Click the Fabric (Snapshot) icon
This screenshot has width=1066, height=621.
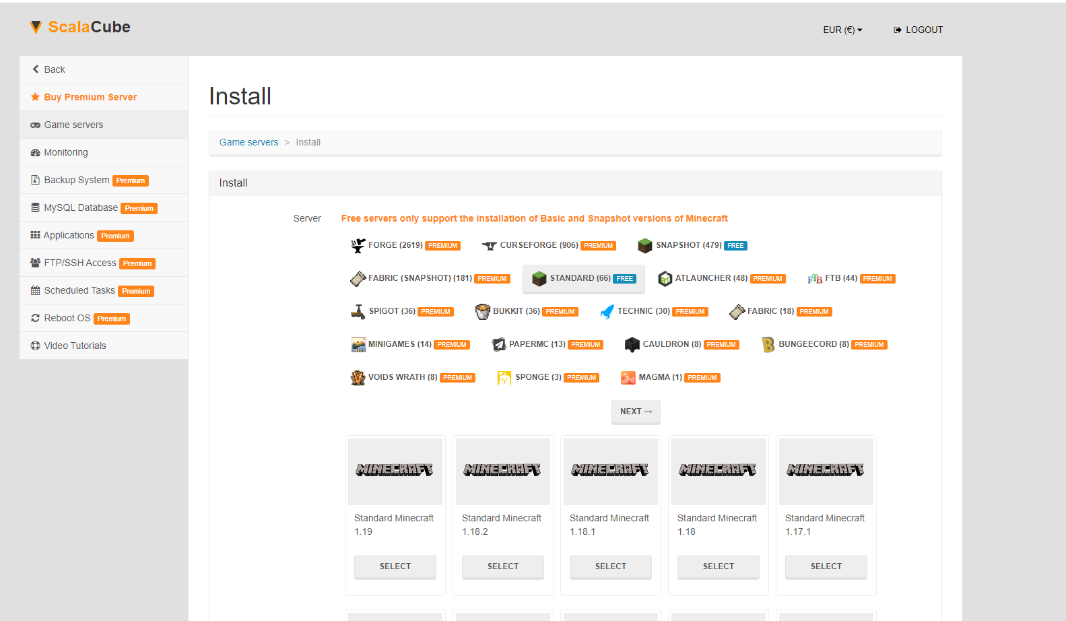coord(358,278)
